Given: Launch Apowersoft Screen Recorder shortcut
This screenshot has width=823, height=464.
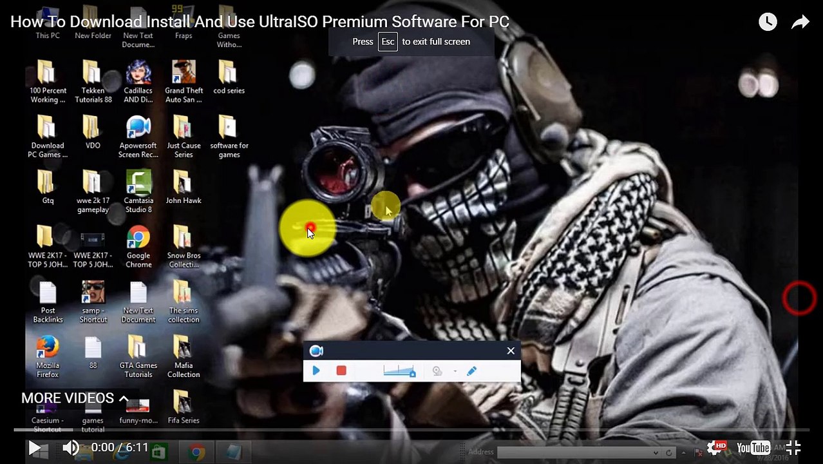Looking at the screenshot, I should click(138, 137).
